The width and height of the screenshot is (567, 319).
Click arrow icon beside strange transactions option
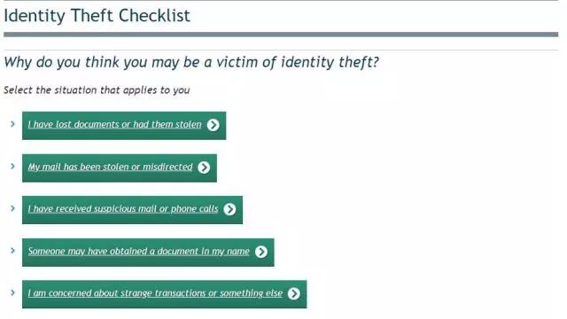click(x=294, y=293)
